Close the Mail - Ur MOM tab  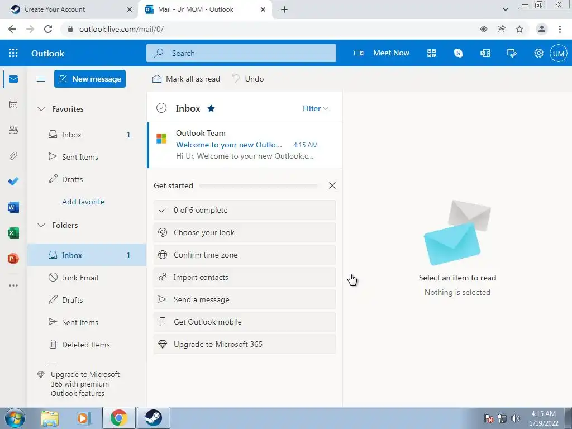(263, 9)
